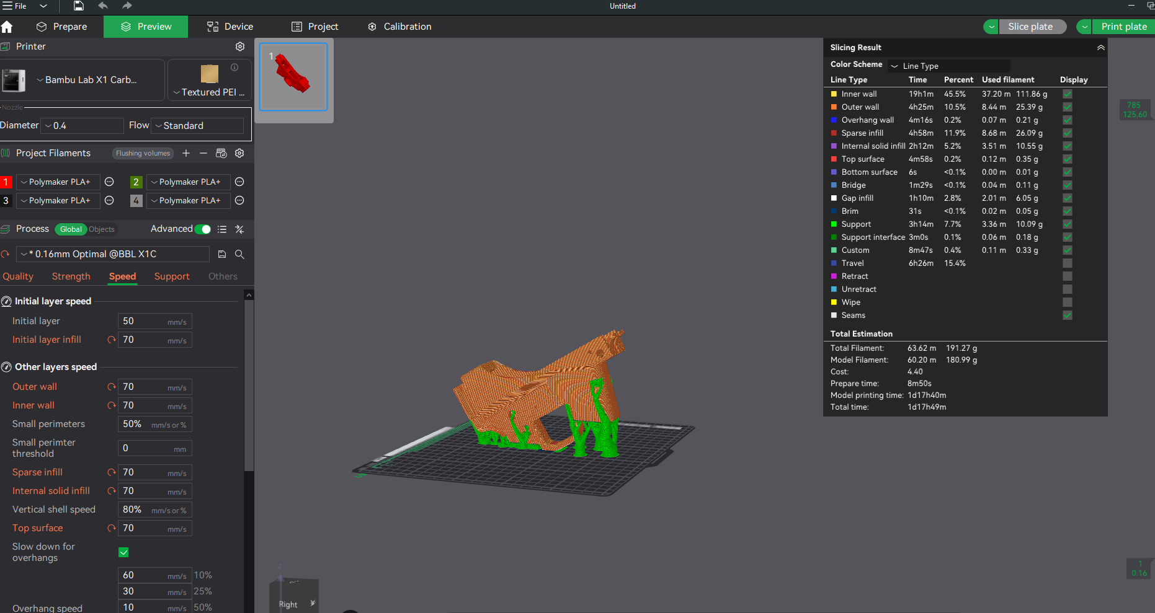Screen dimensions: 1155x613
Task: Uncheck Slow down for overhangs
Action: coord(123,552)
